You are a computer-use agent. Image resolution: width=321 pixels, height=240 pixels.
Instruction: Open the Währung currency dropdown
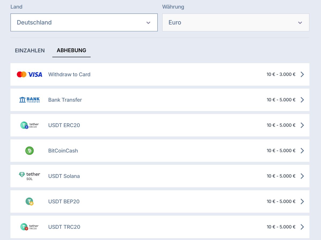pos(235,22)
